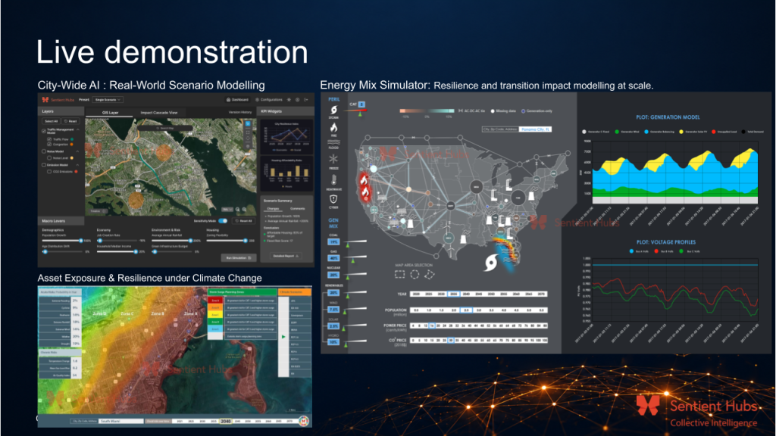Click the upper wildfire icon on California

[x=364, y=179]
